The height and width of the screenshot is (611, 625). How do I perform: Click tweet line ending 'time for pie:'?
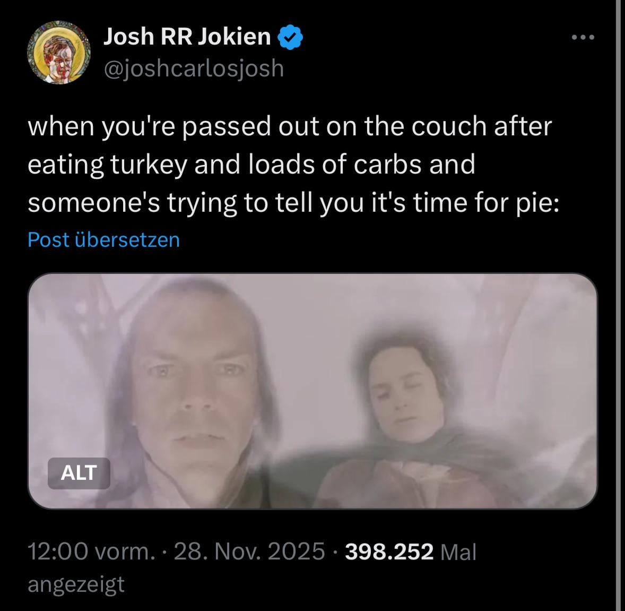293,203
